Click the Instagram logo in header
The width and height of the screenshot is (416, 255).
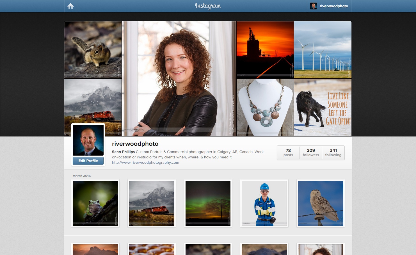pyautogui.click(x=208, y=6)
